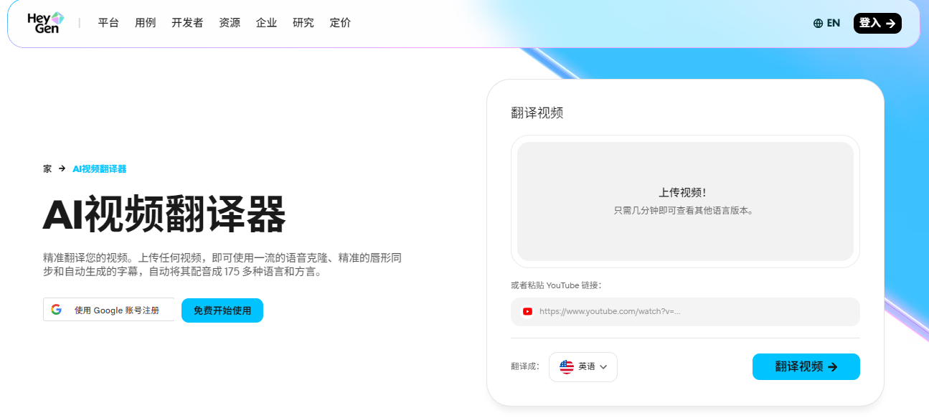This screenshot has height=418, width=929.
Task: Click the AI视频翻译器 main heading
Action: (164, 214)
